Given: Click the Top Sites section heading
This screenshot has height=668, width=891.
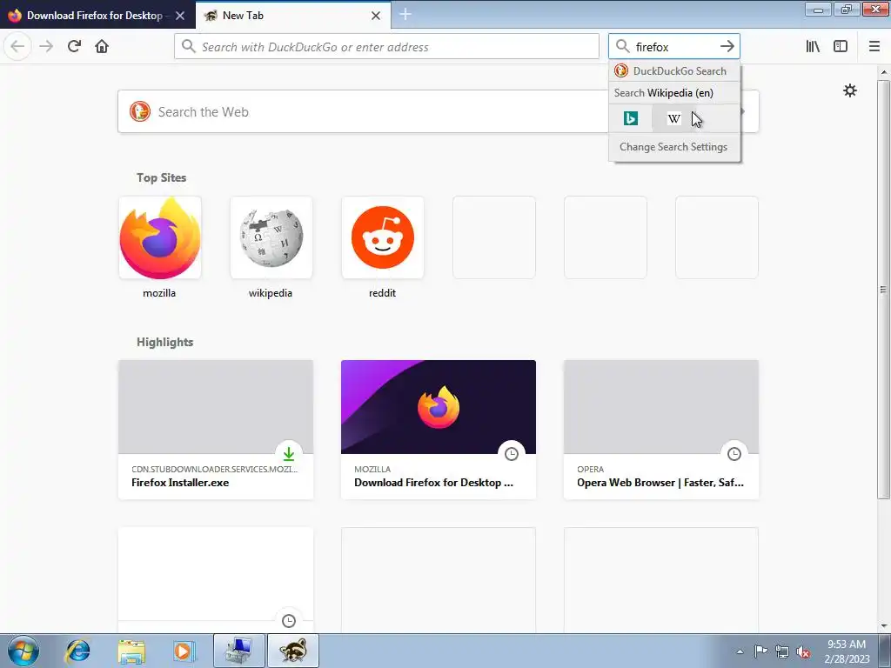Looking at the screenshot, I should point(161,177).
